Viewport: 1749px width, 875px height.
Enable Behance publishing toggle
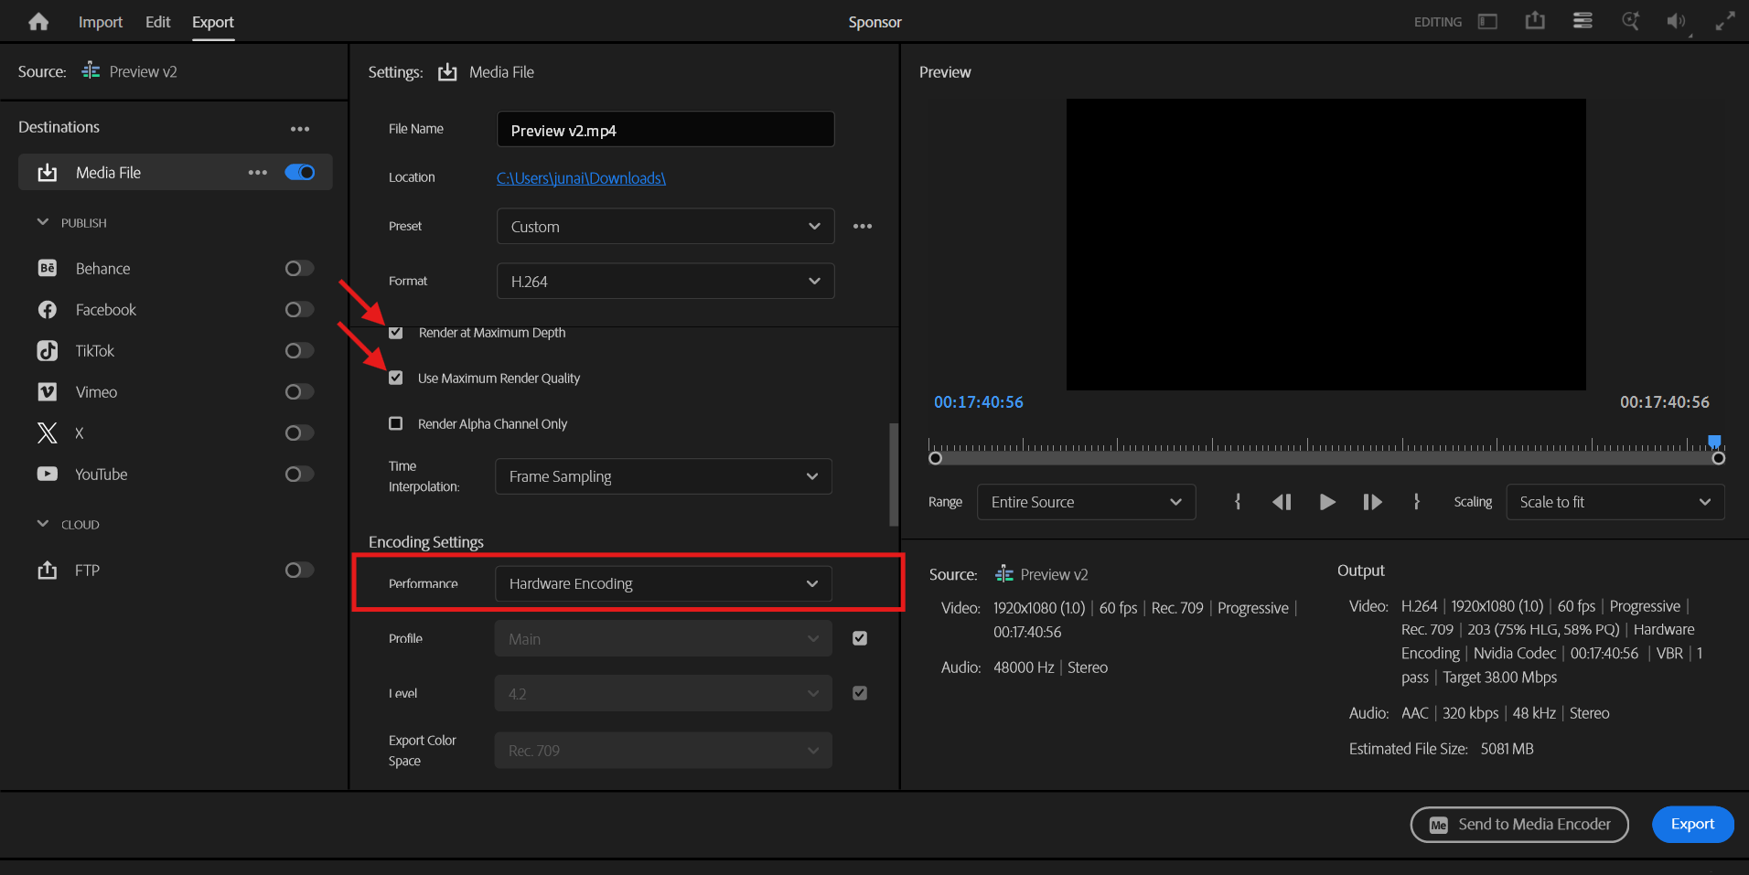click(x=299, y=268)
